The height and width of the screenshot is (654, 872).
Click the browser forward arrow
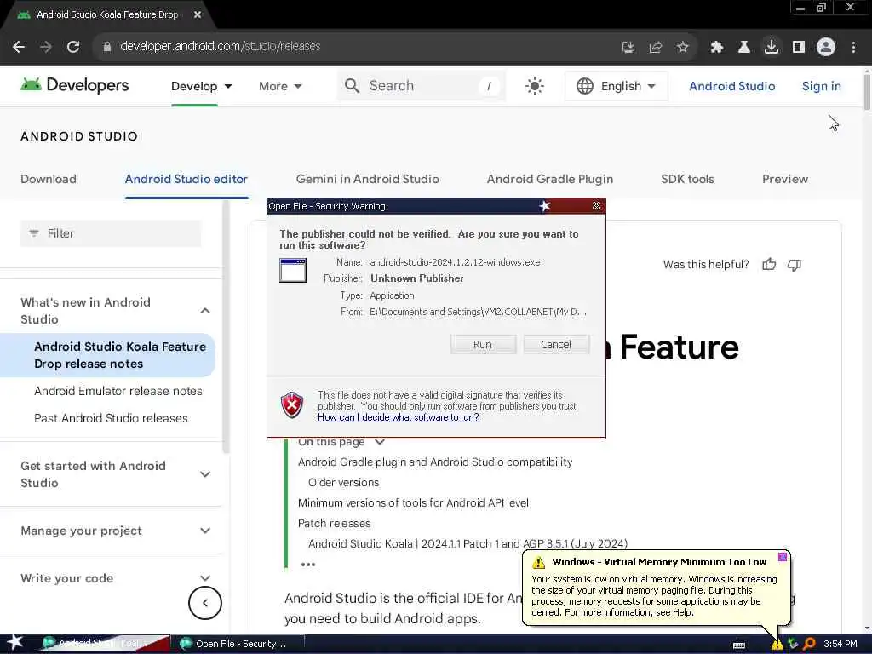pos(46,47)
